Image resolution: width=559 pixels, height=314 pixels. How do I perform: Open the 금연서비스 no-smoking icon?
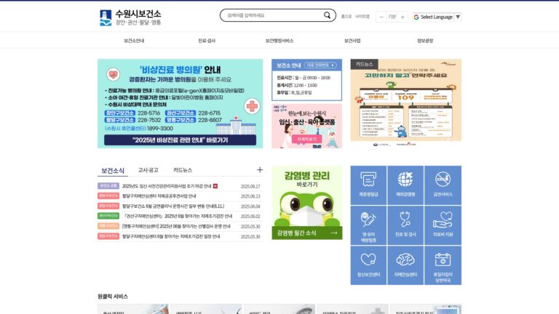tap(443, 185)
